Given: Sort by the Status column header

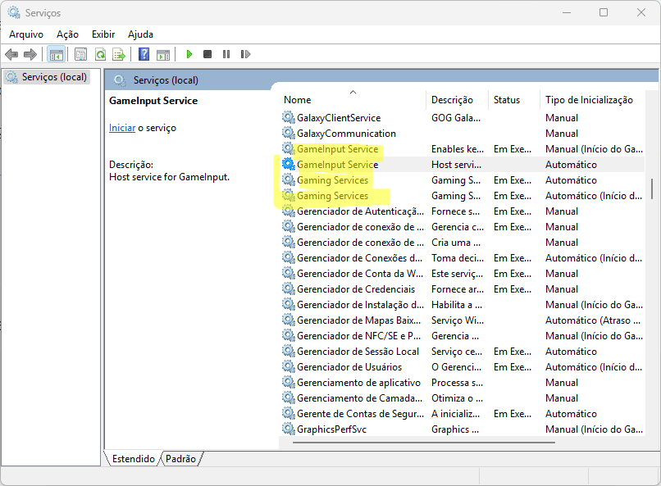Looking at the screenshot, I should point(514,100).
